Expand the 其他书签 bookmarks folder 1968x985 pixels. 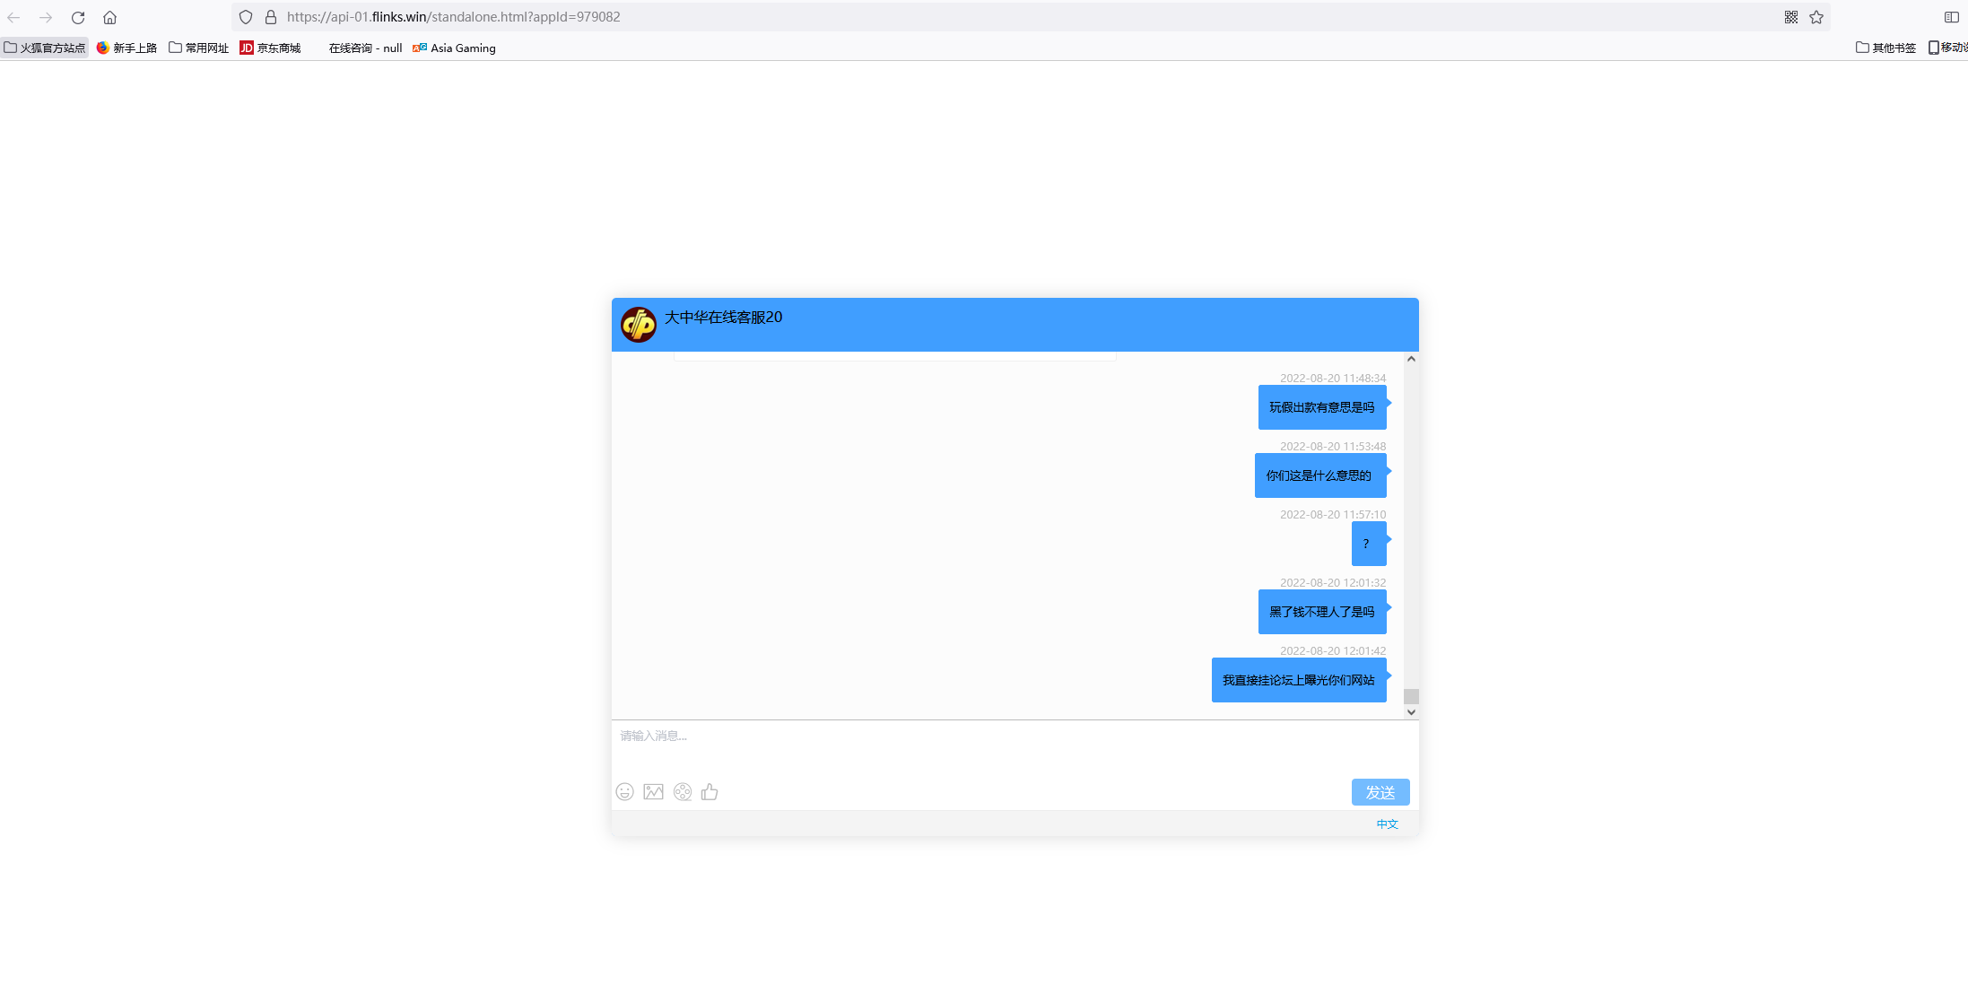pos(1885,48)
